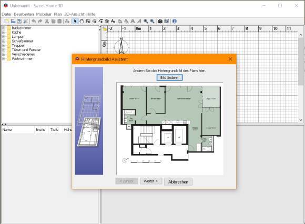305x224 pixels.
Task: Open the Hilfe menu
Action: coord(91,14)
